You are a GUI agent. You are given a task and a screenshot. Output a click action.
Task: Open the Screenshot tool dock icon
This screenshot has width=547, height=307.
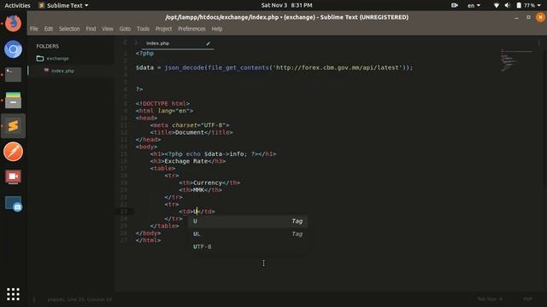pos(13,203)
